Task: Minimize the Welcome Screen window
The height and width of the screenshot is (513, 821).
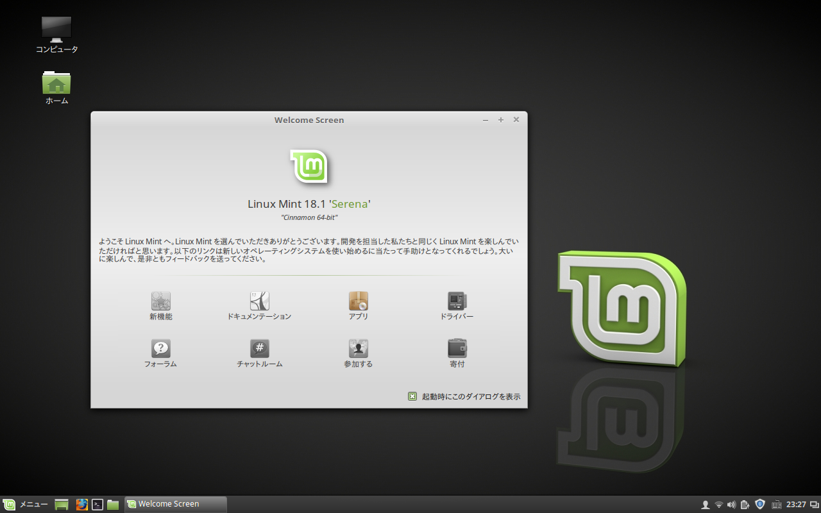Action: coord(486,120)
